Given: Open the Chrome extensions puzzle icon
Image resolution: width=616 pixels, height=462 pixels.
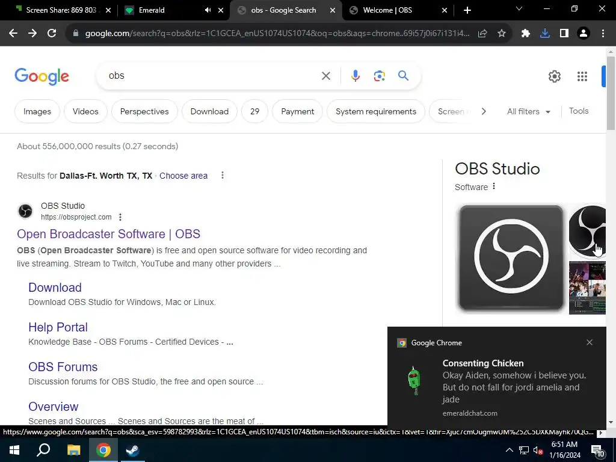Looking at the screenshot, I should (x=526, y=34).
